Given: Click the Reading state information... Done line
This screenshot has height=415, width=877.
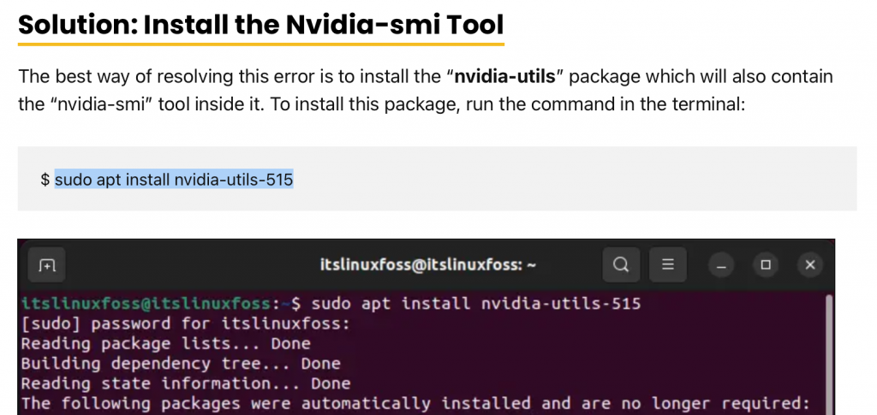Looking at the screenshot, I should pyautogui.click(x=185, y=383).
